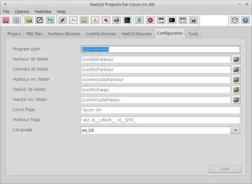Click the XML file icon
Image resolution: width=252 pixels, height=184 pixels.
(117, 20)
